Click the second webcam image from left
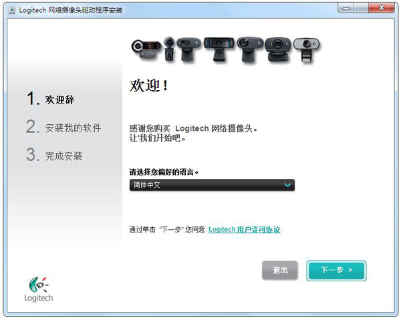401x318 pixels. point(168,49)
